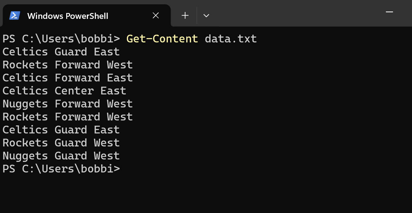Expand the terminal profiles list via down arrow
Screen dimensions: 412x213
(206, 15)
